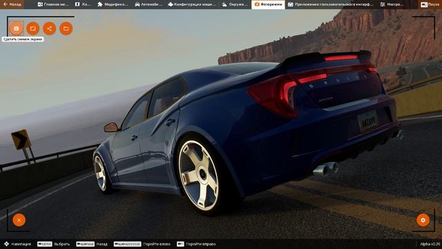Close photo mode with the orange X button
The height and width of the screenshot is (249, 442).
coord(19,220)
